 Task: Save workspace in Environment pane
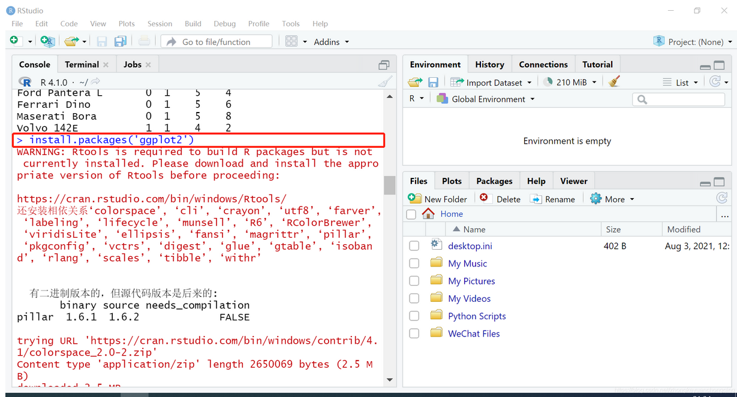[x=433, y=82]
